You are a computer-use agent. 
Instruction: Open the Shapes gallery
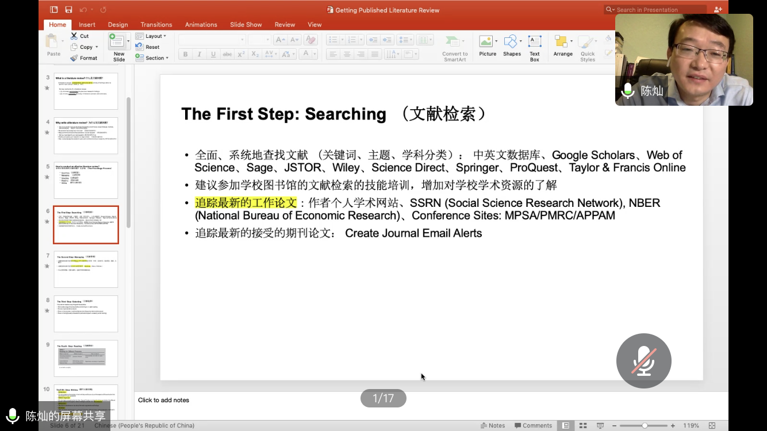[x=511, y=45]
